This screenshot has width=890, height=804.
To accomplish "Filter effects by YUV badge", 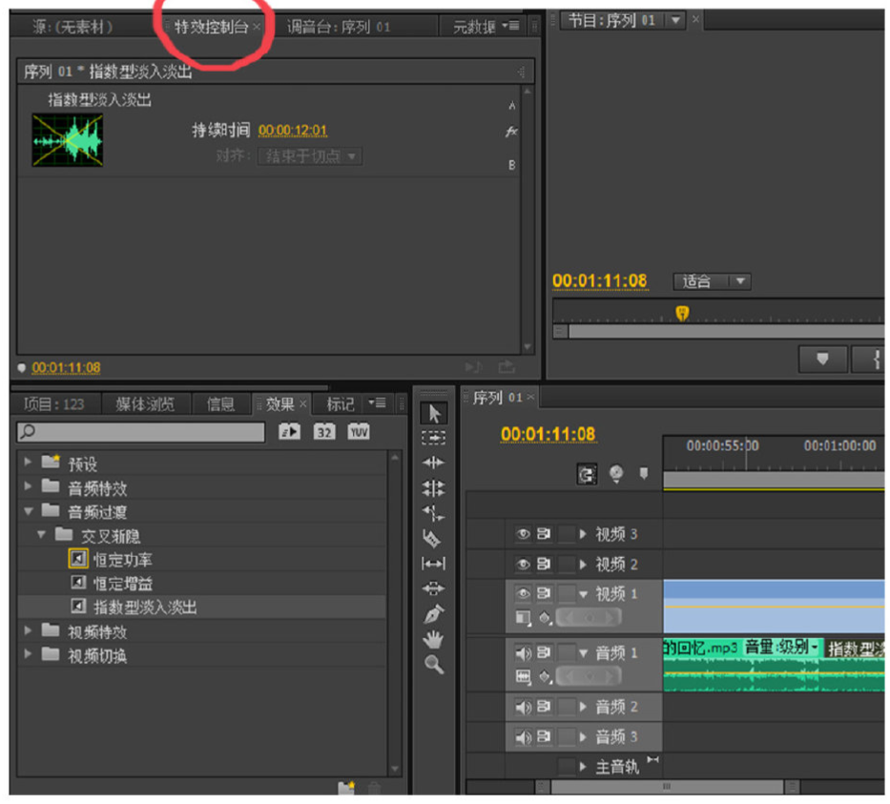I will tap(359, 432).
